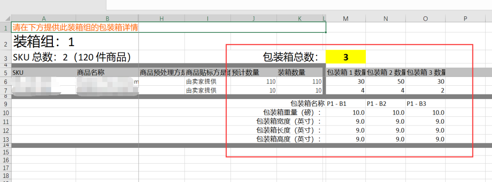Select the '包装箱高度（英寸）' label
This screenshot has height=182, width=492.
click(x=289, y=139)
